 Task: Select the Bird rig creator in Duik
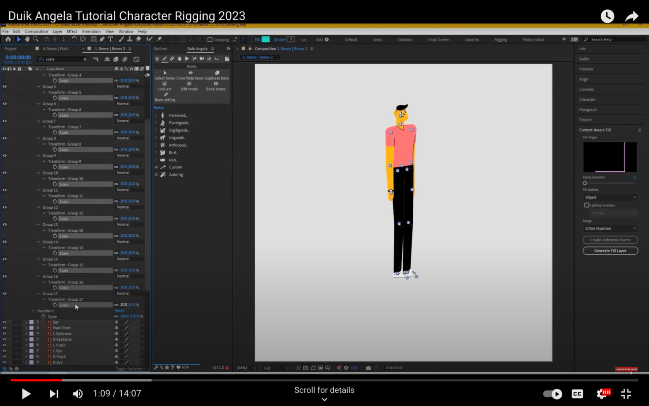[172, 152]
